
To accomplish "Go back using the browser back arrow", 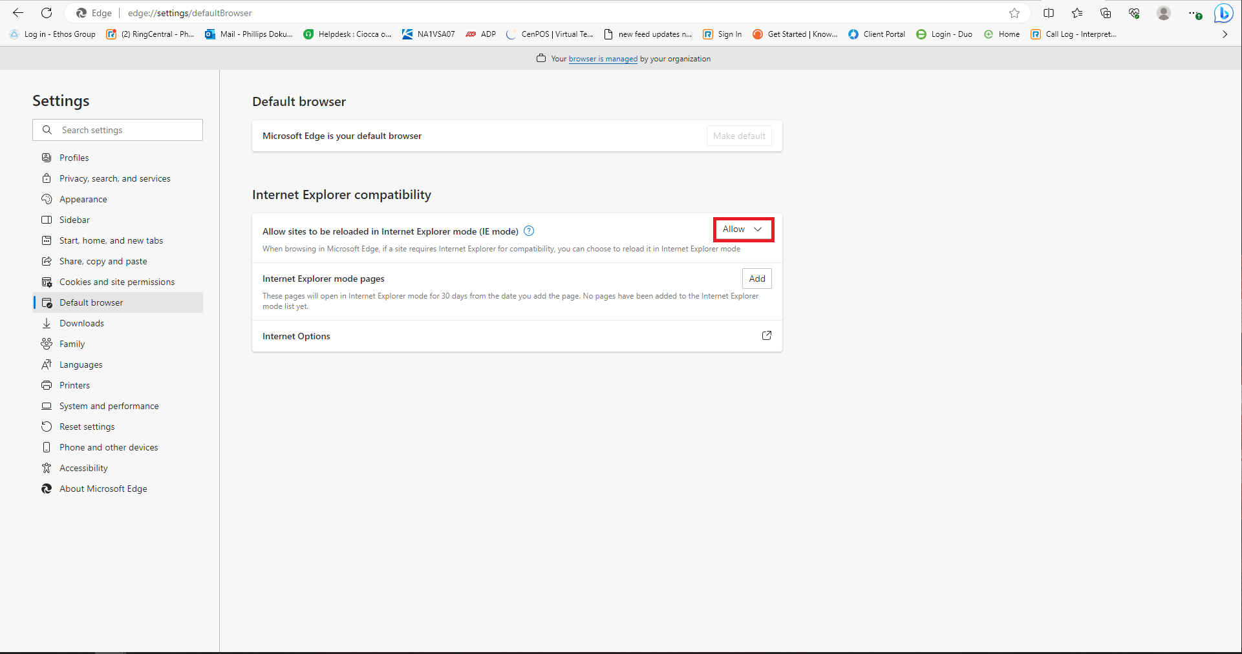I will (x=18, y=13).
